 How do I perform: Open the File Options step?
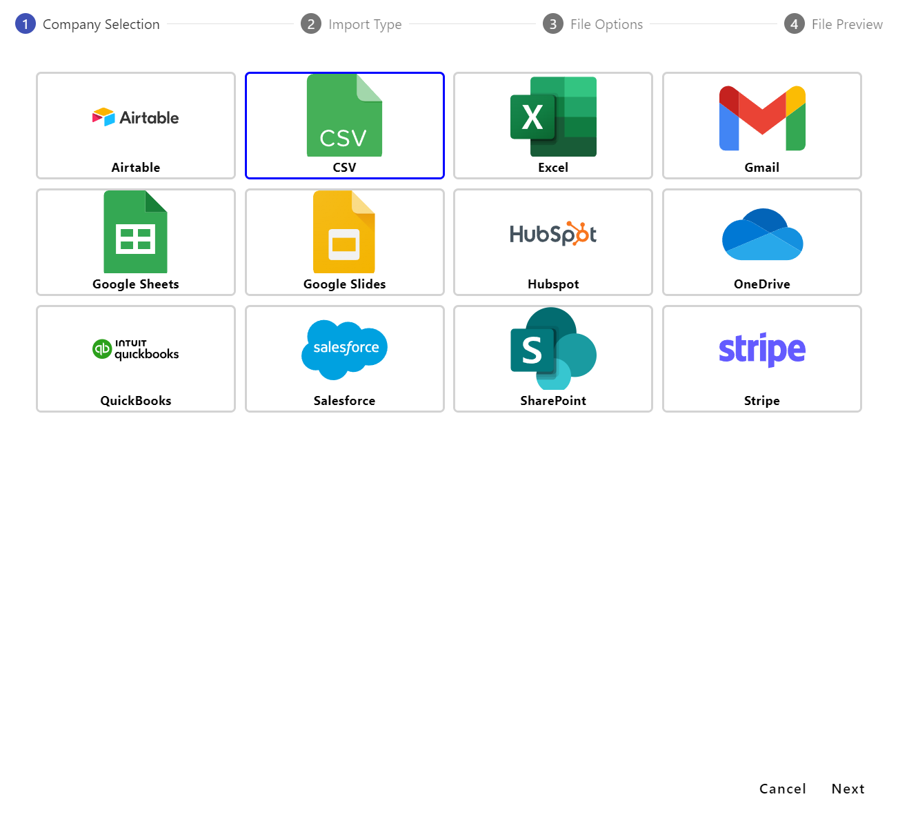[606, 24]
